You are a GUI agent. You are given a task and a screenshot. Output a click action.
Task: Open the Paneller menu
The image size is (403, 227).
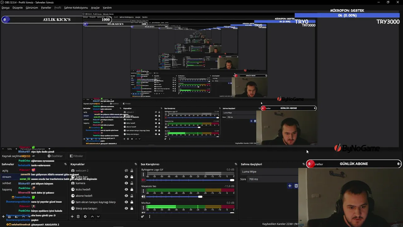46,8
